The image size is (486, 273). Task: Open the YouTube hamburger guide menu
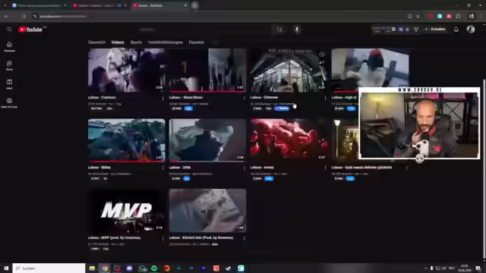(x=9, y=29)
